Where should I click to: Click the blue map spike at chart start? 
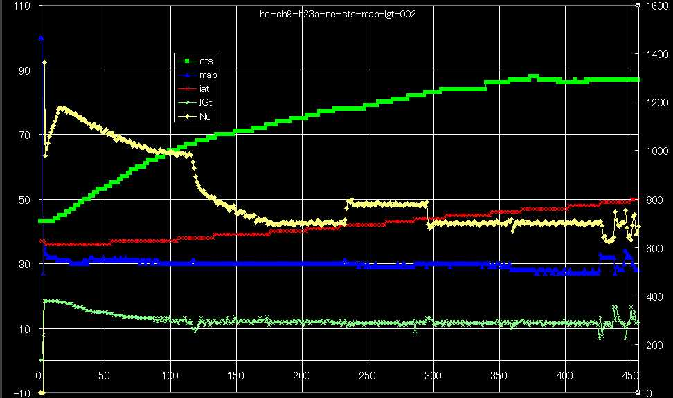[x=42, y=38]
